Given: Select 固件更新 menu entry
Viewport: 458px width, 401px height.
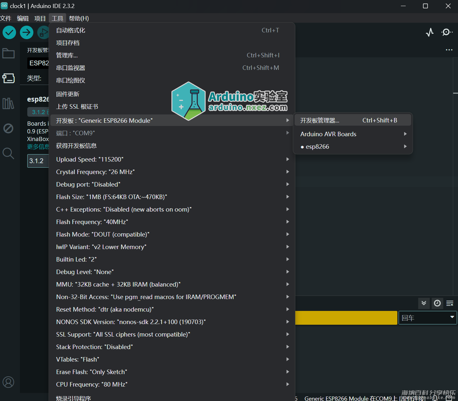Looking at the screenshot, I should 172,94.
